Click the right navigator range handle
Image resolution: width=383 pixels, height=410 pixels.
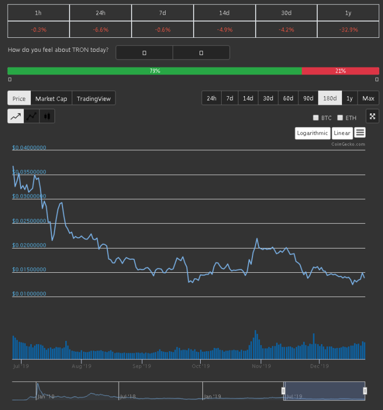pyautogui.click(x=365, y=391)
